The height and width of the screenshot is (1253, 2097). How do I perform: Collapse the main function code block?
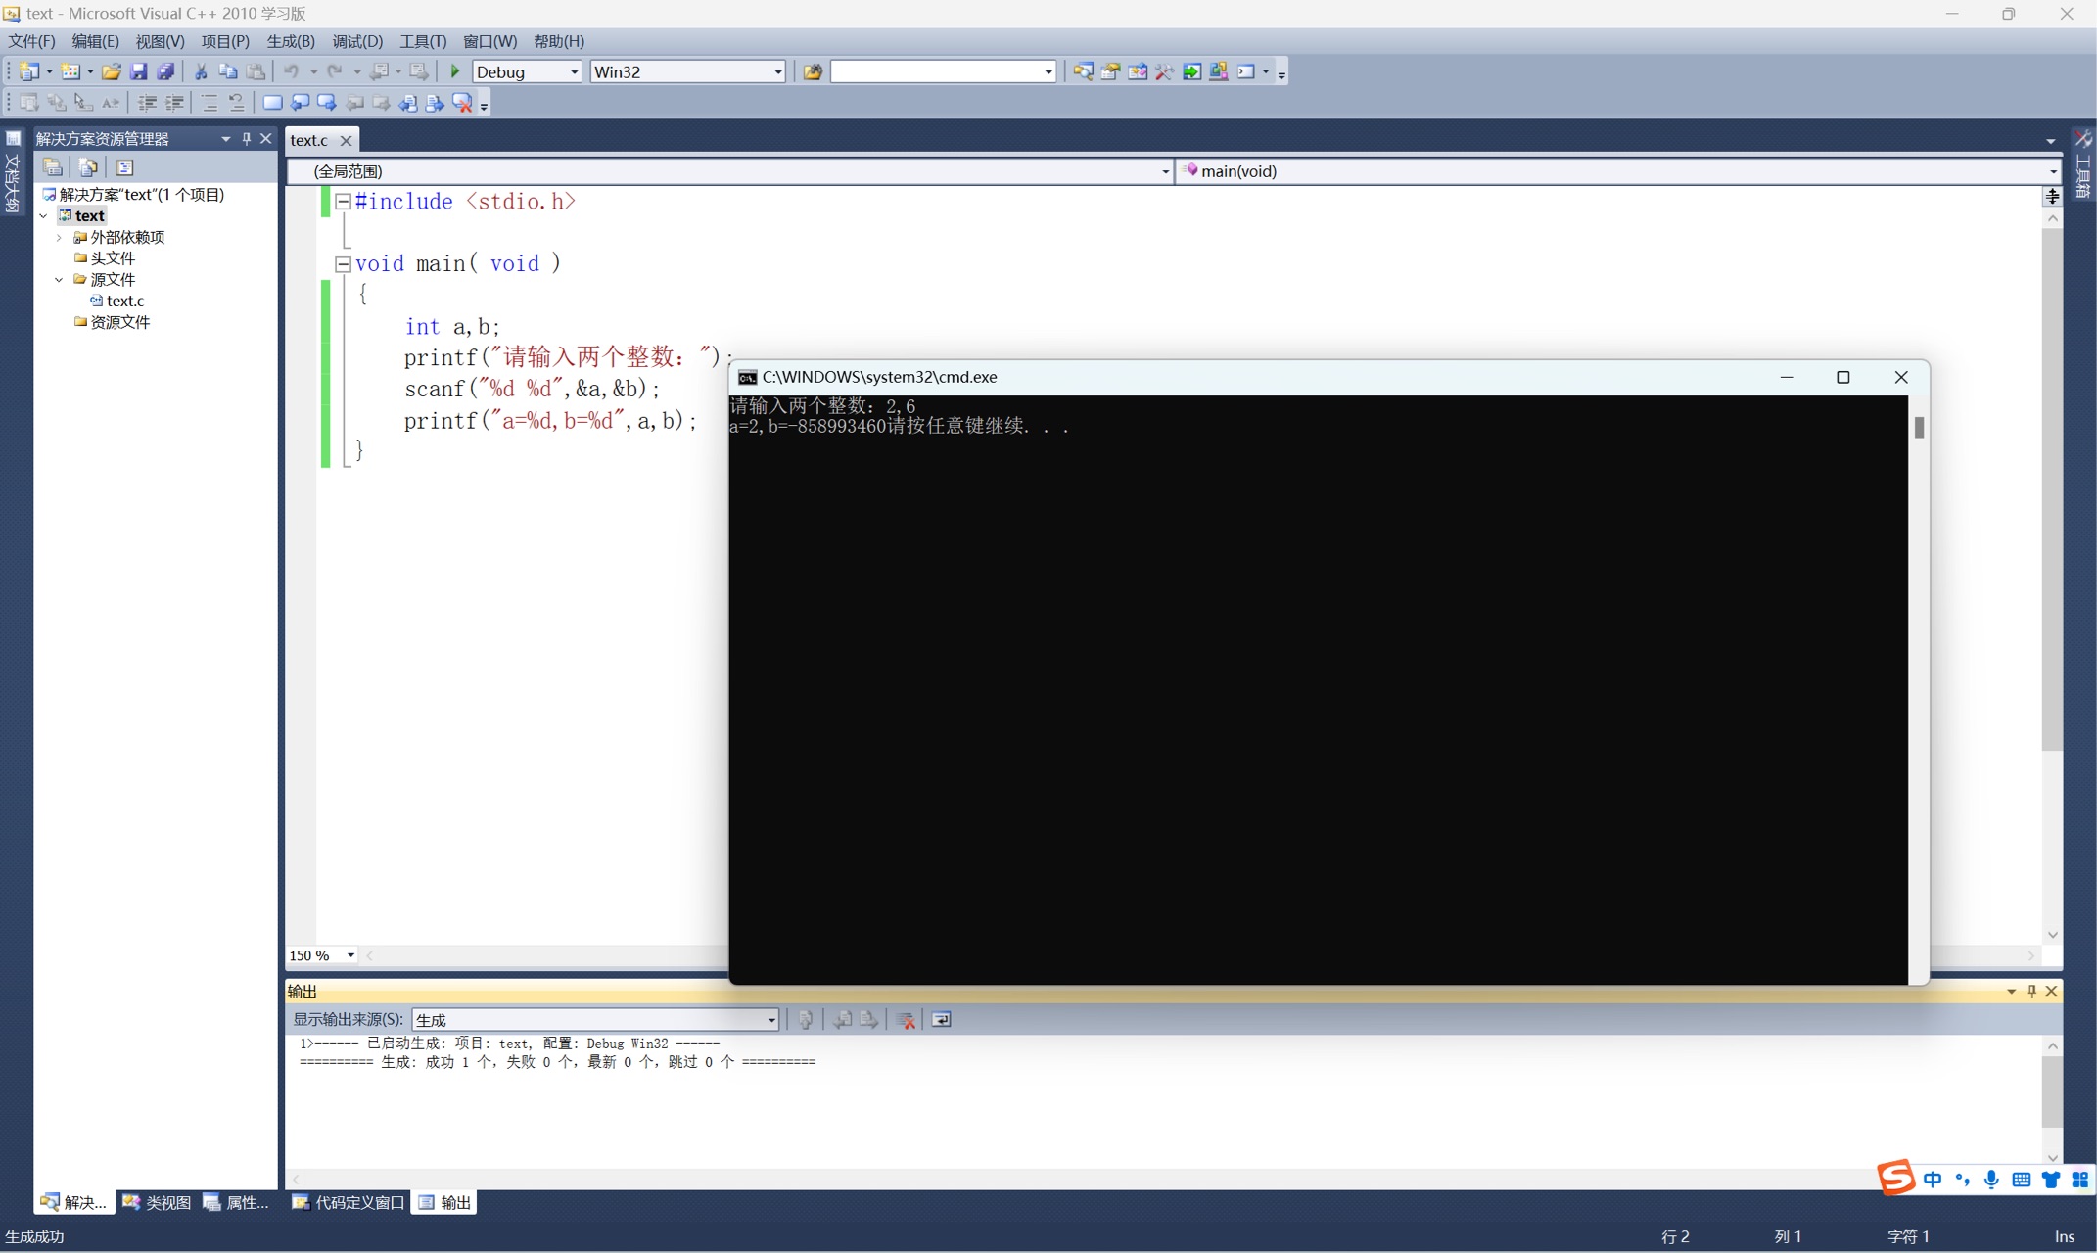tap(343, 263)
